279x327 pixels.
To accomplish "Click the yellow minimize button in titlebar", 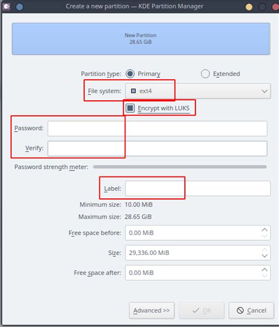I will click(x=249, y=6).
